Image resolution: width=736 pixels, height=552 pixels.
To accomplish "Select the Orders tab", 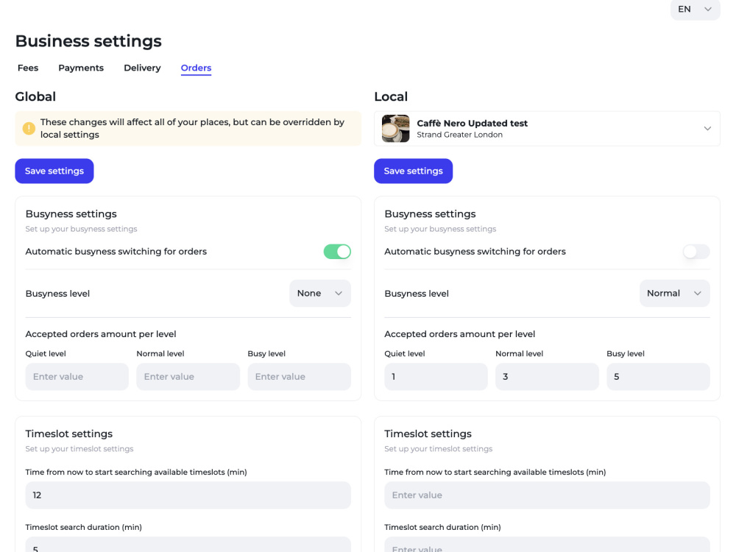I will 197,68.
